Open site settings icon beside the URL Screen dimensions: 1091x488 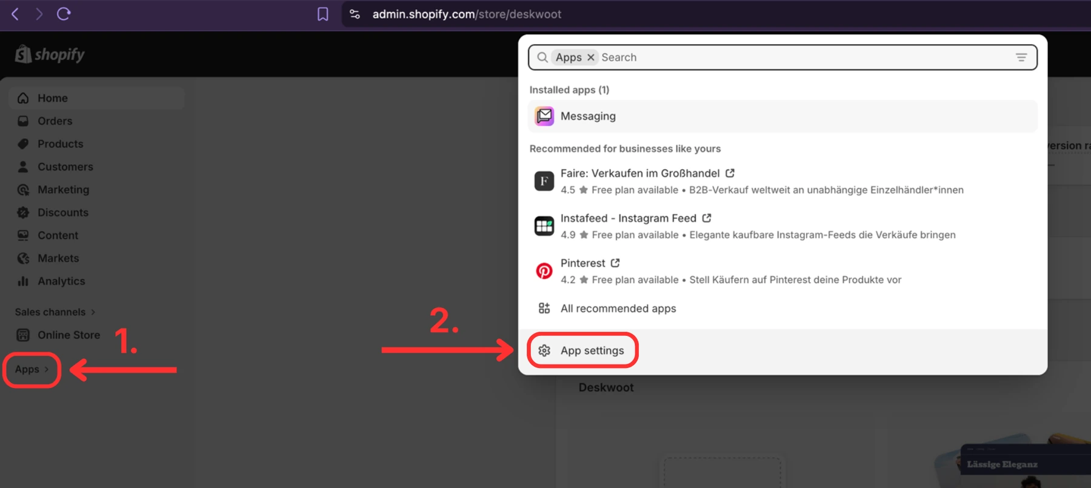[355, 14]
